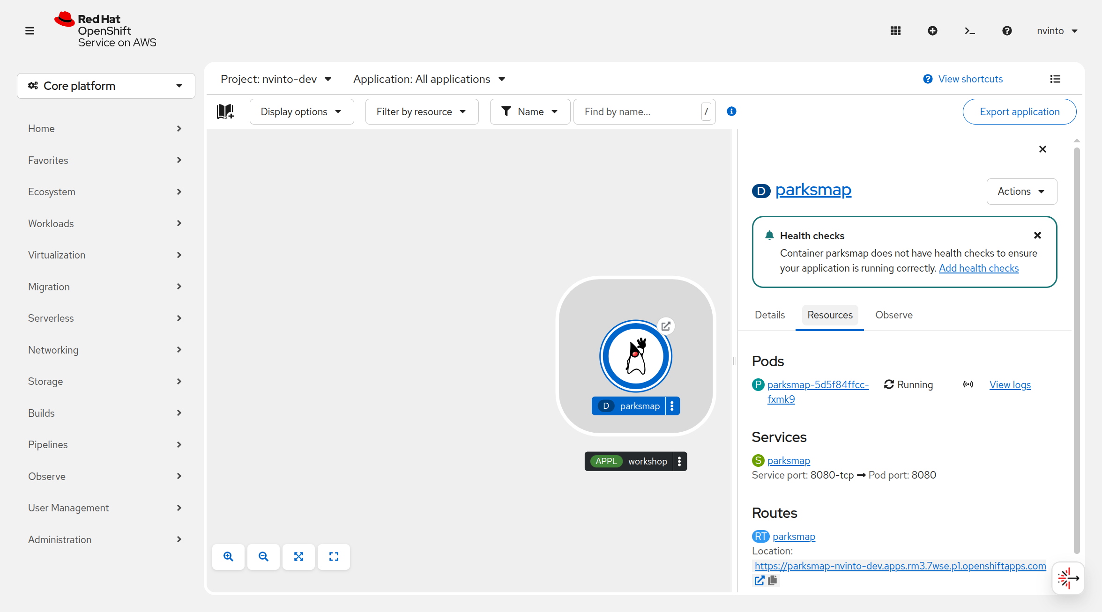Screen dimensions: 1102x612
Task: Open the application launcher grid
Action: [895, 31]
